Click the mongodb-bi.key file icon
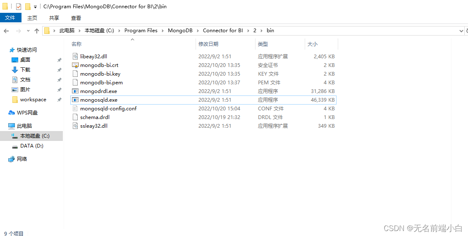Viewport: 468px width, 236px height. (x=75, y=74)
